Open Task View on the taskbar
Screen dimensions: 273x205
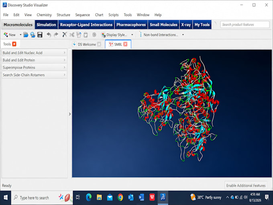(x=78, y=197)
